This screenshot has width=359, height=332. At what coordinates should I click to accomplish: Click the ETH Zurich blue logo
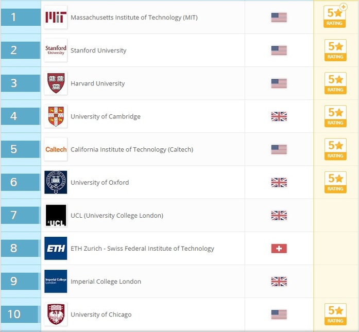[56, 248]
